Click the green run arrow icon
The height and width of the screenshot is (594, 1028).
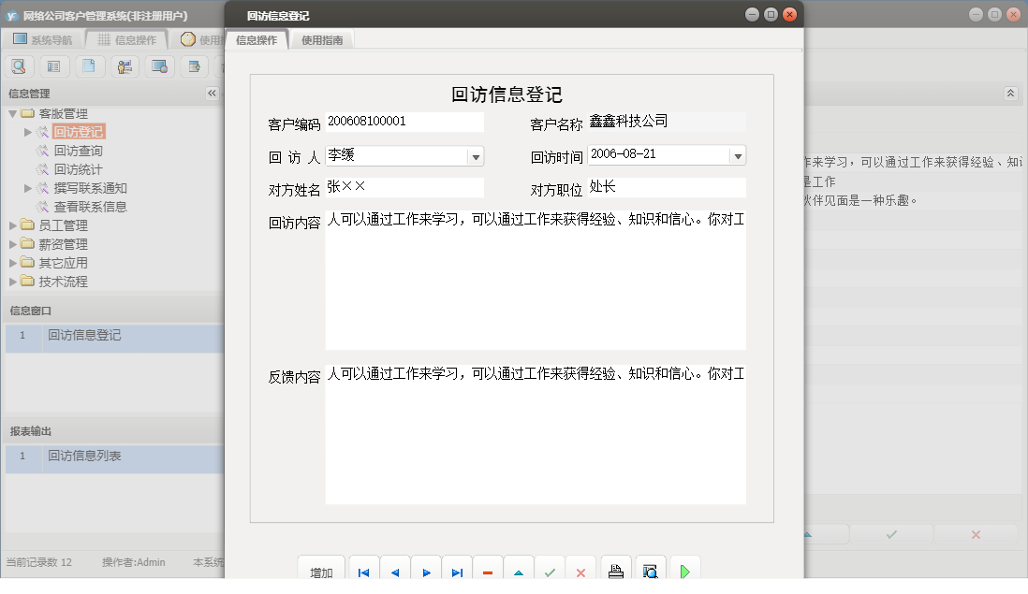click(684, 569)
